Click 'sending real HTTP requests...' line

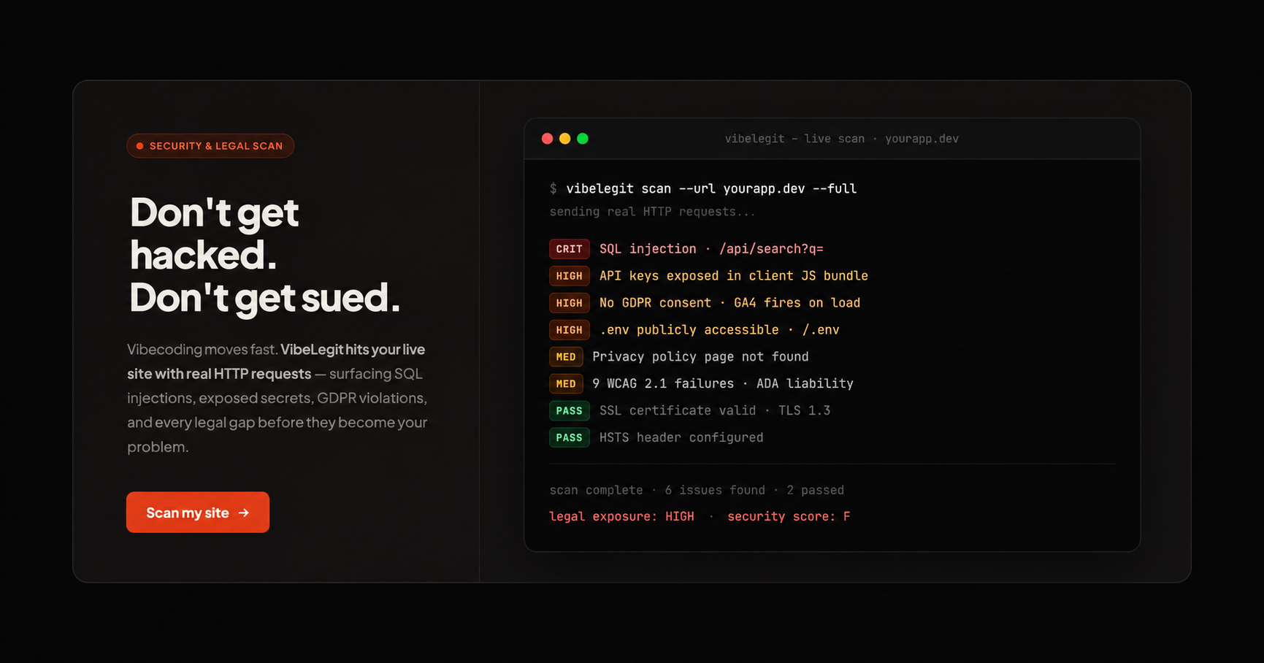pyautogui.click(x=652, y=212)
